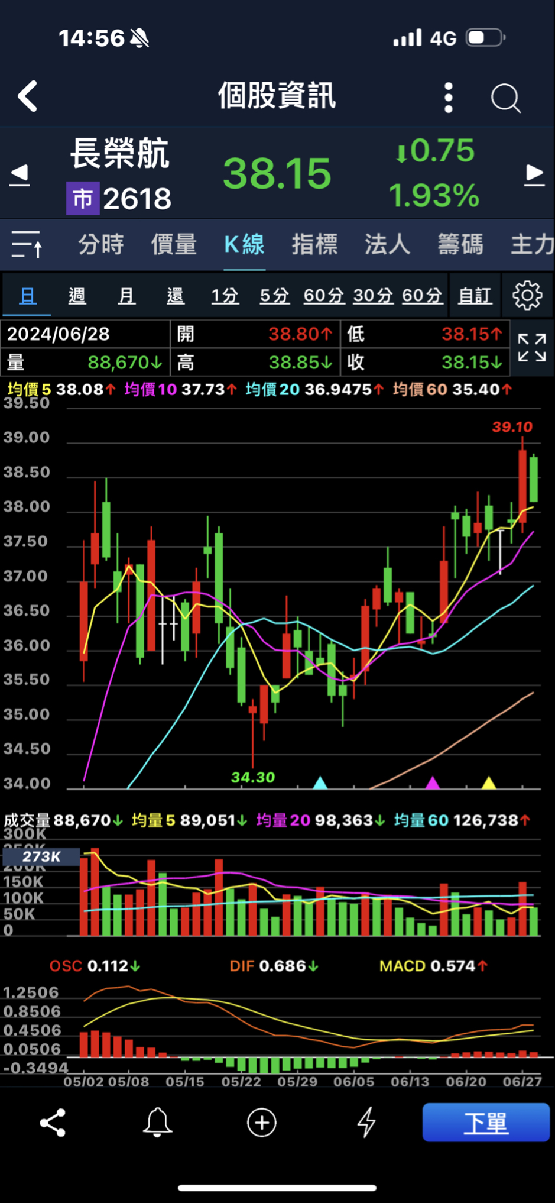Tap the 1.93% change percentage

pyautogui.click(x=434, y=195)
